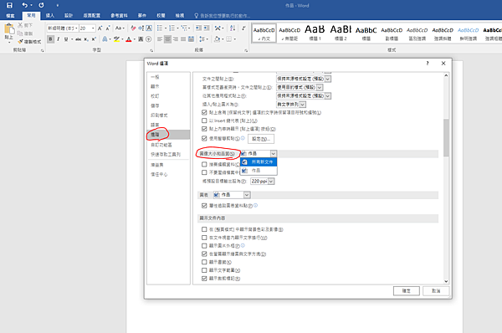This screenshot has height=333, width=502.
Task: Click Decrease Font Size icon
Action: click(108, 28)
